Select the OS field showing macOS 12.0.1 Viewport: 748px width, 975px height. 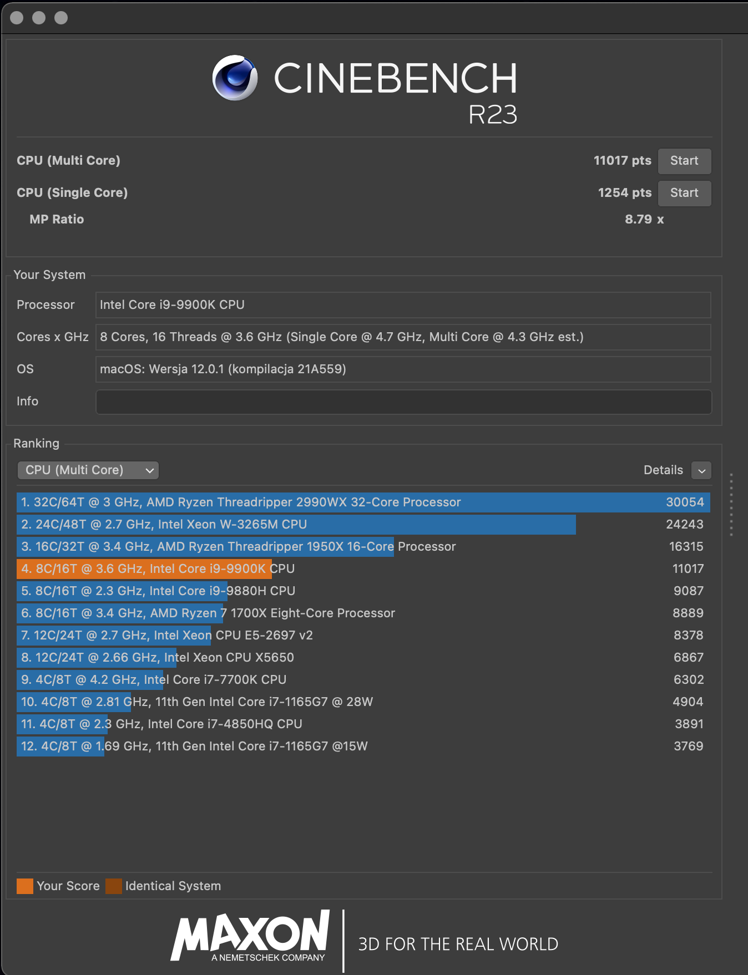click(403, 369)
